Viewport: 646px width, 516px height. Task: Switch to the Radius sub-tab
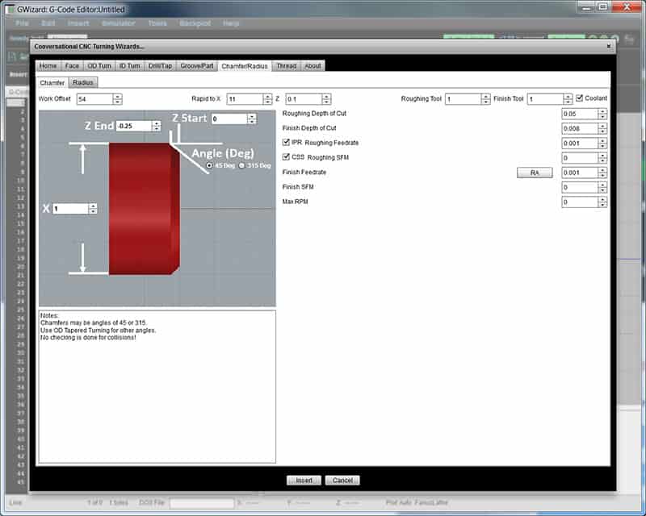click(x=82, y=82)
